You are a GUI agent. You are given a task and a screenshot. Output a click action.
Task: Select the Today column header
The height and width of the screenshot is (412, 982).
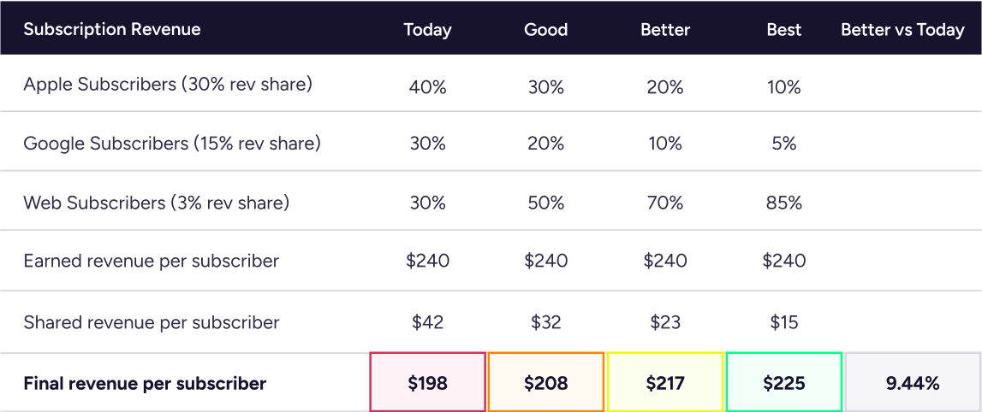point(427,30)
